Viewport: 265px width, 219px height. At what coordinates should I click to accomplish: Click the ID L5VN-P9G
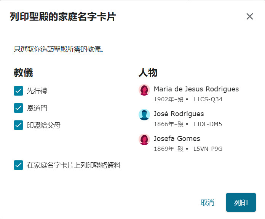[x=208, y=149]
